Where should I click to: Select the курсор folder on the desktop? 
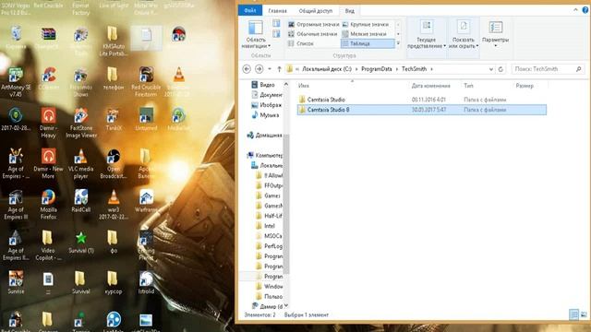pos(113,282)
